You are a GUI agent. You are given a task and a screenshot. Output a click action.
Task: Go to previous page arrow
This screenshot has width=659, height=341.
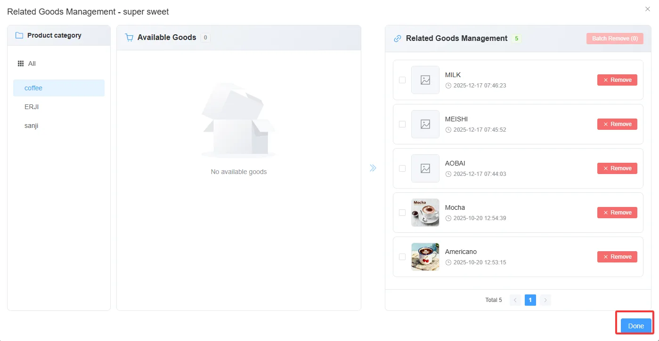click(515, 300)
